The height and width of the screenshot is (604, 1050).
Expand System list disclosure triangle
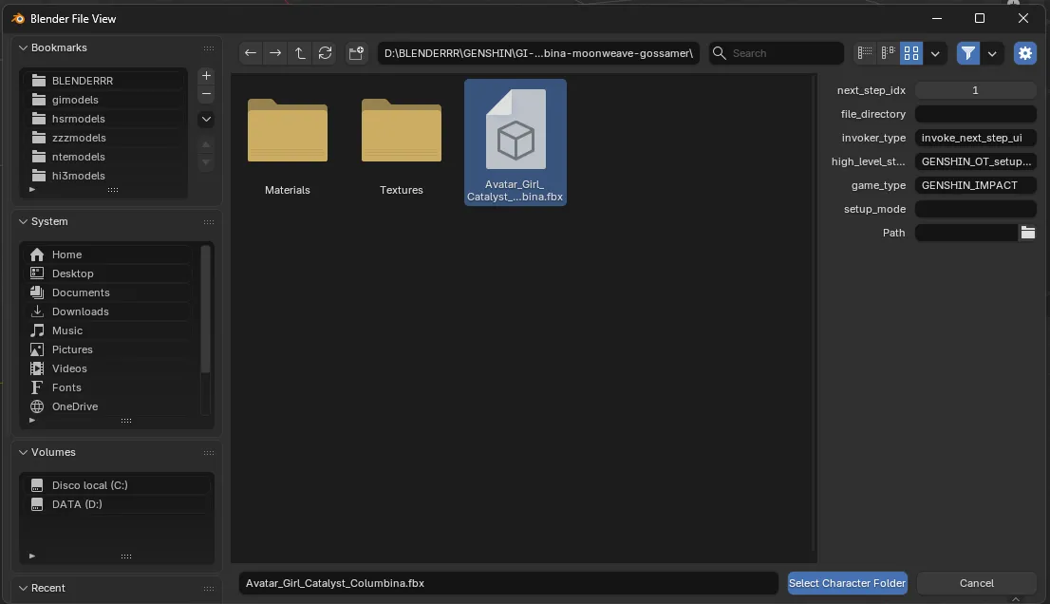pyautogui.click(x=31, y=421)
